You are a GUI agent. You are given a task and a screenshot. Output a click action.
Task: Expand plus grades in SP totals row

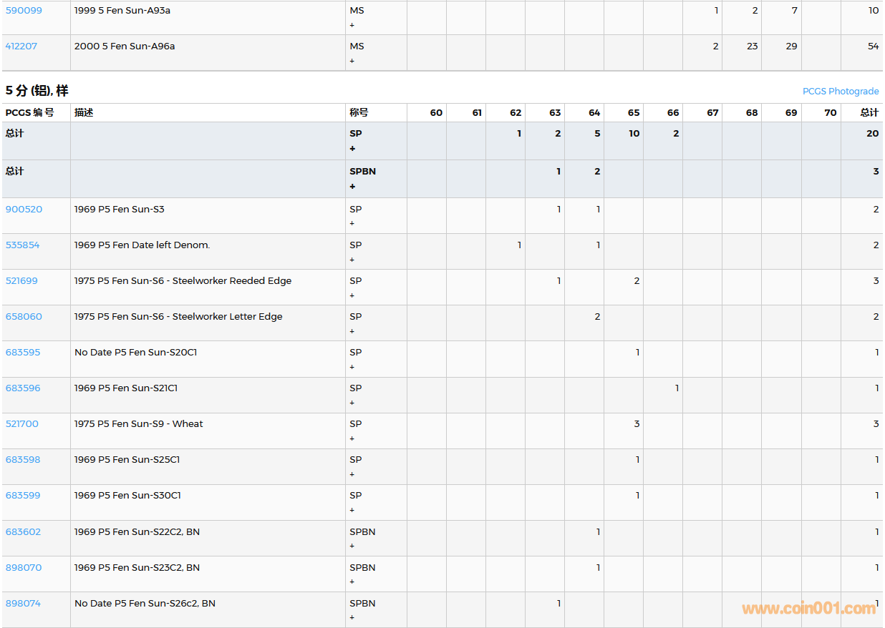352,149
